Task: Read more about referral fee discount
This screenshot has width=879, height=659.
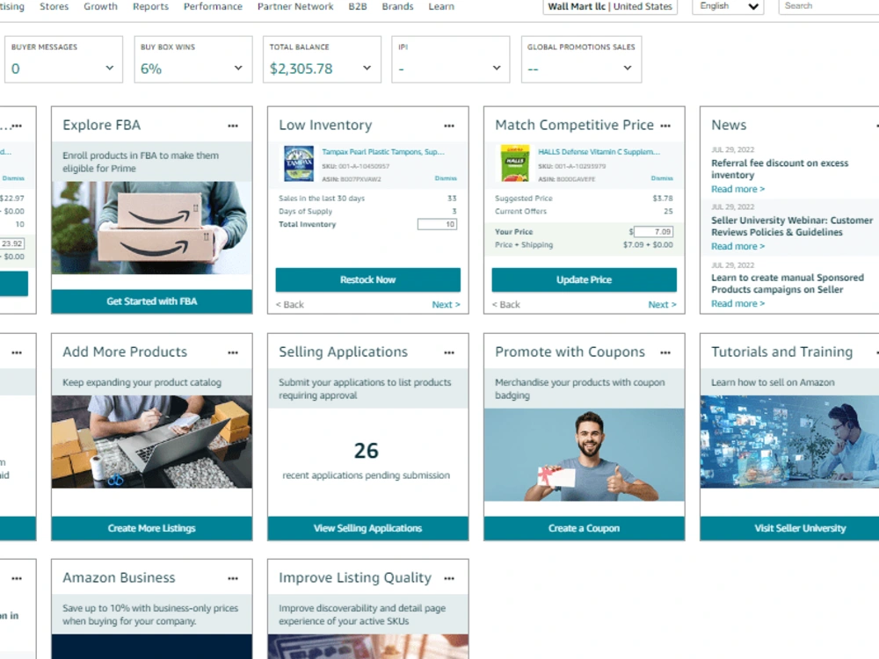Action: click(x=737, y=190)
